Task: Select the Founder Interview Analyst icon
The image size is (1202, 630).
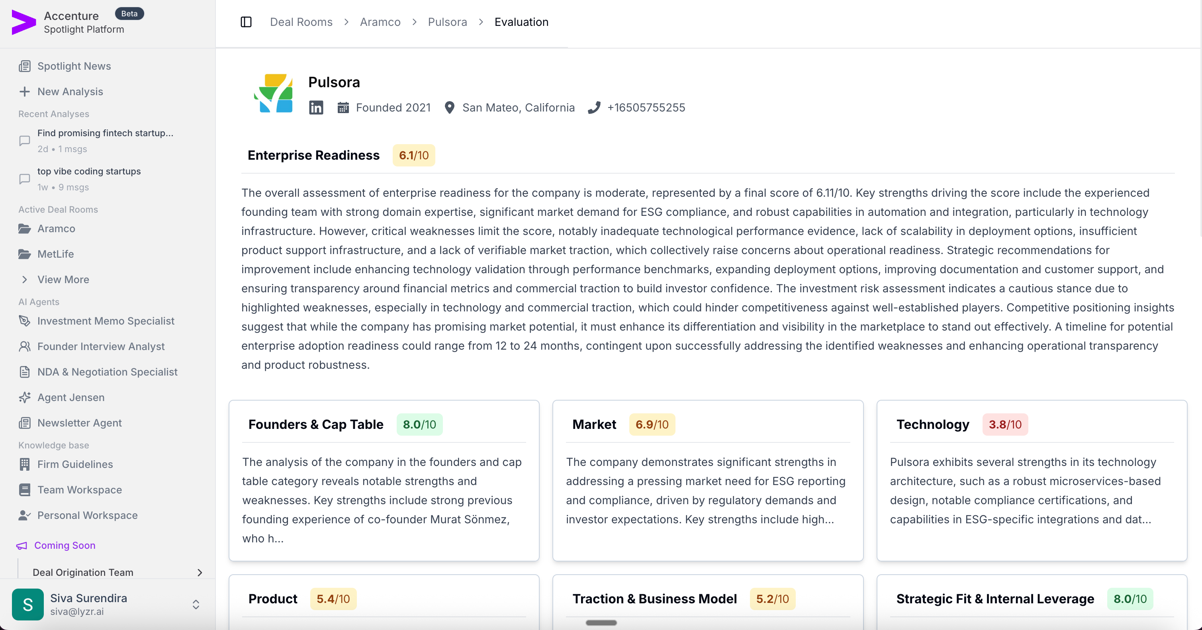Action: [25, 347]
